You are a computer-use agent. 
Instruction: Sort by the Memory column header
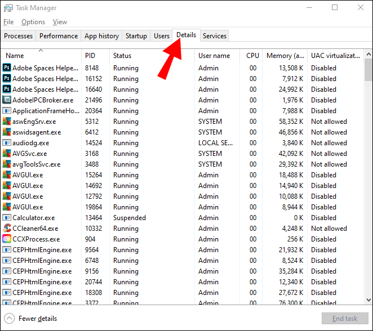(x=285, y=56)
